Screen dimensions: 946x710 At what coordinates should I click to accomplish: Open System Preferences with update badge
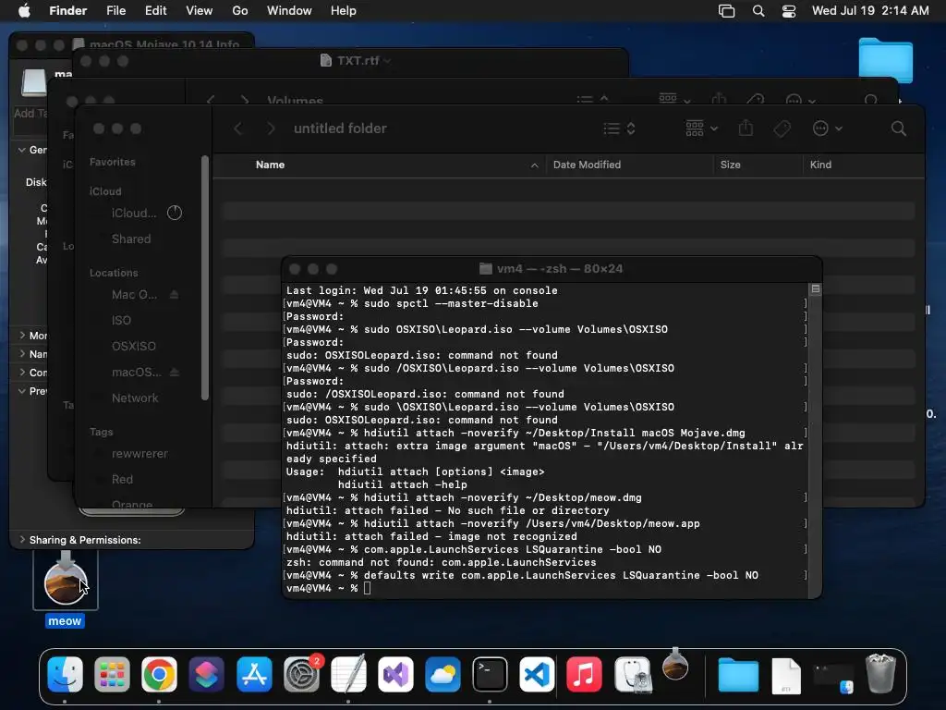point(302,674)
